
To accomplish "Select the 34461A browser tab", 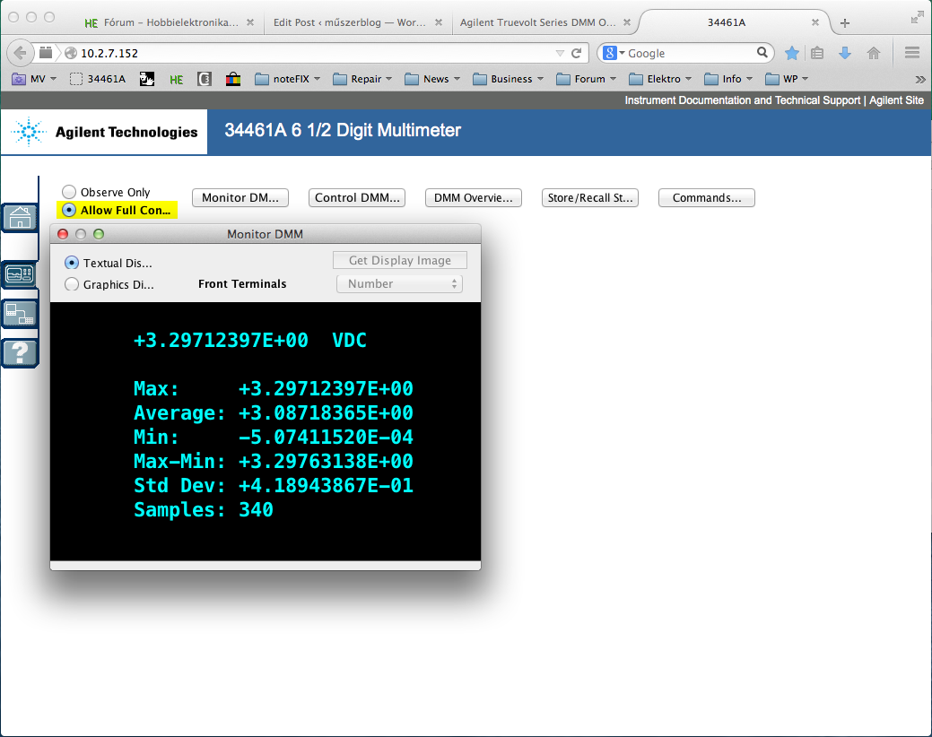I will pos(727,22).
